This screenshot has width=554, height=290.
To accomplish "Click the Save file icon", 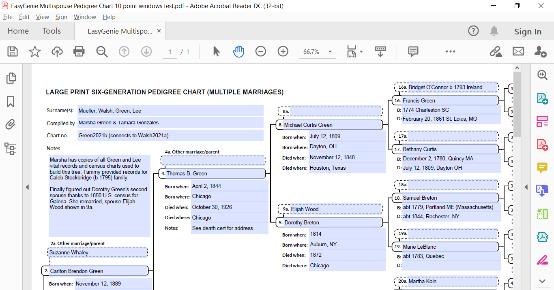I will tap(13, 51).
